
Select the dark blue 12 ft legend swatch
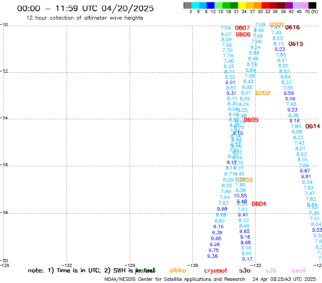[211, 5]
